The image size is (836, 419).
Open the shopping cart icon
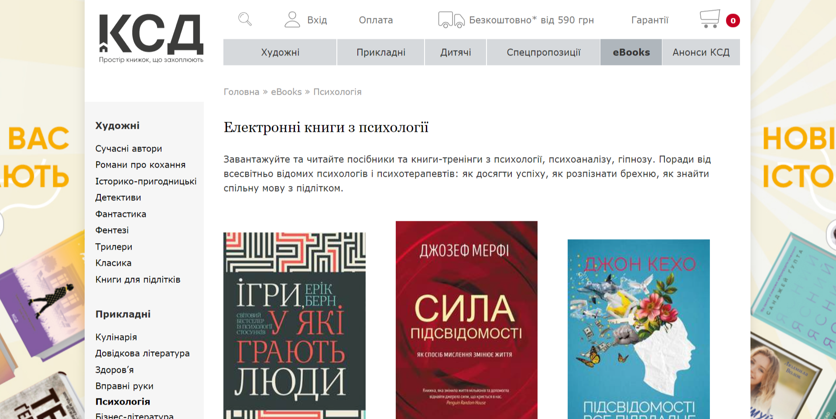(x=709, y=19)
